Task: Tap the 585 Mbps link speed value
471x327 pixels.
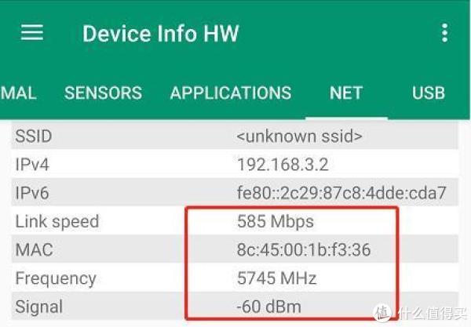Action: click(x=275, y=221)
